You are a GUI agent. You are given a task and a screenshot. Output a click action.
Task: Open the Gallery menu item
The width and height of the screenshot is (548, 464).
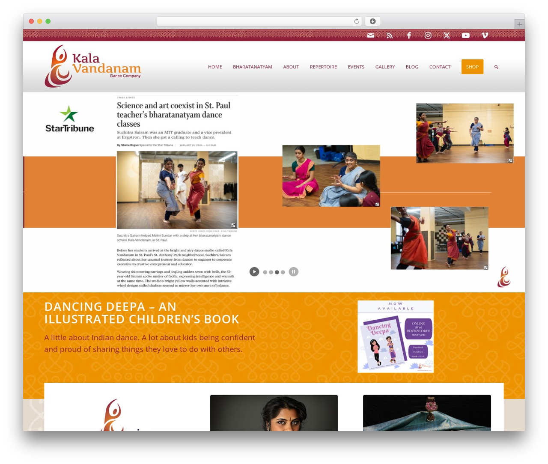(x=385, y=67)
